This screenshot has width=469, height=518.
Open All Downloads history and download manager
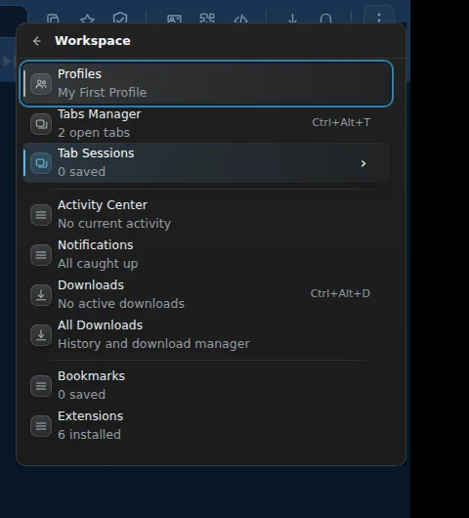(x=206, y=334)
